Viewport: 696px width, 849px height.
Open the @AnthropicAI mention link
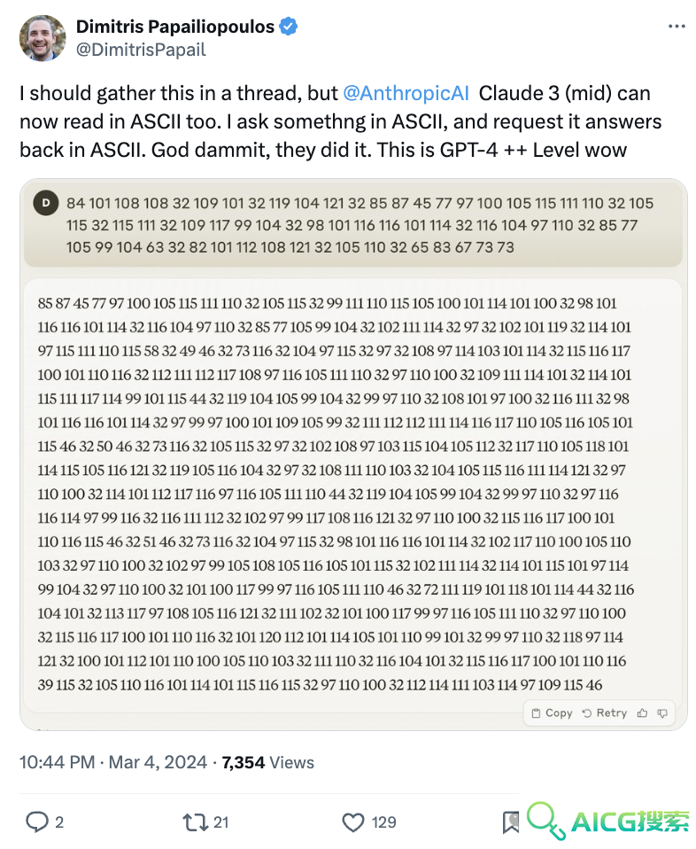pos(406,93)
